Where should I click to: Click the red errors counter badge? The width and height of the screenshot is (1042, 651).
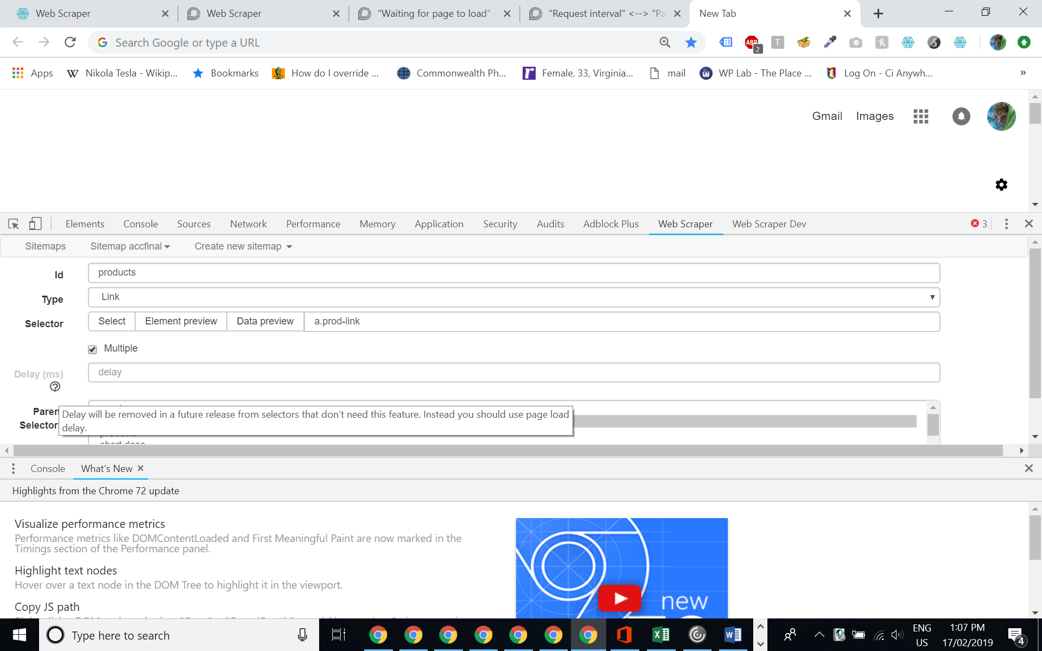pos(979,224)
